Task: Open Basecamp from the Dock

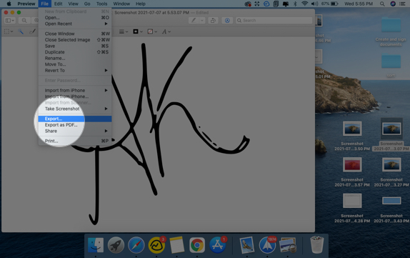Action: point(156,245)
